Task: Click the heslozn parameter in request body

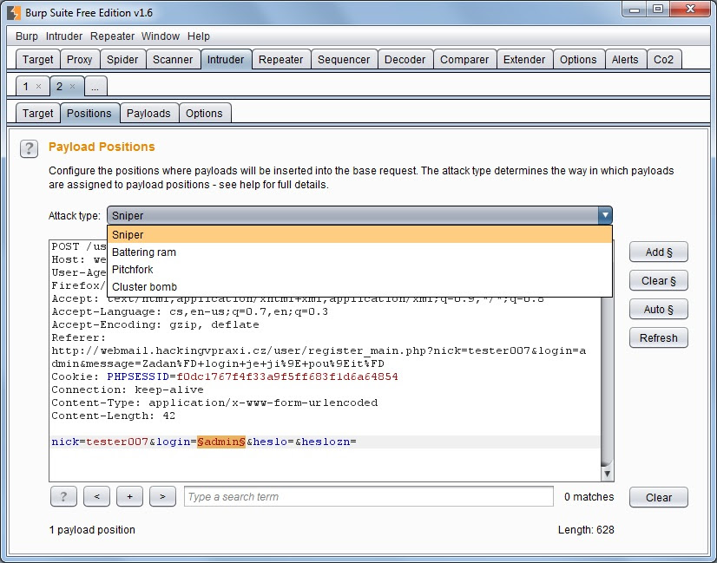Action: point(326,442)
